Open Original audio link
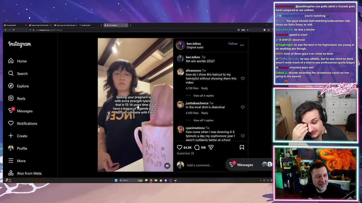The width and height of the screenshot is (362, 203). [x=195, y=47]
